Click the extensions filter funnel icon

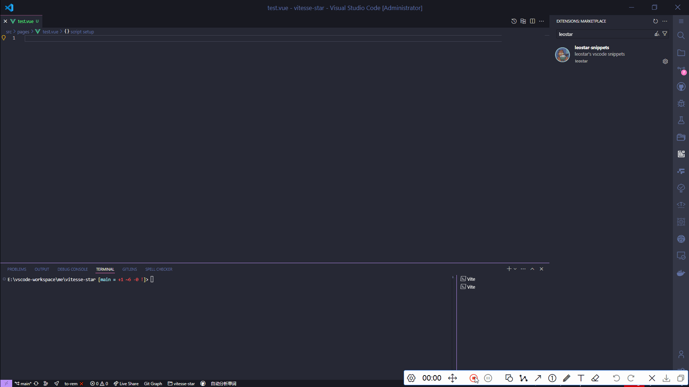point(665,34)
